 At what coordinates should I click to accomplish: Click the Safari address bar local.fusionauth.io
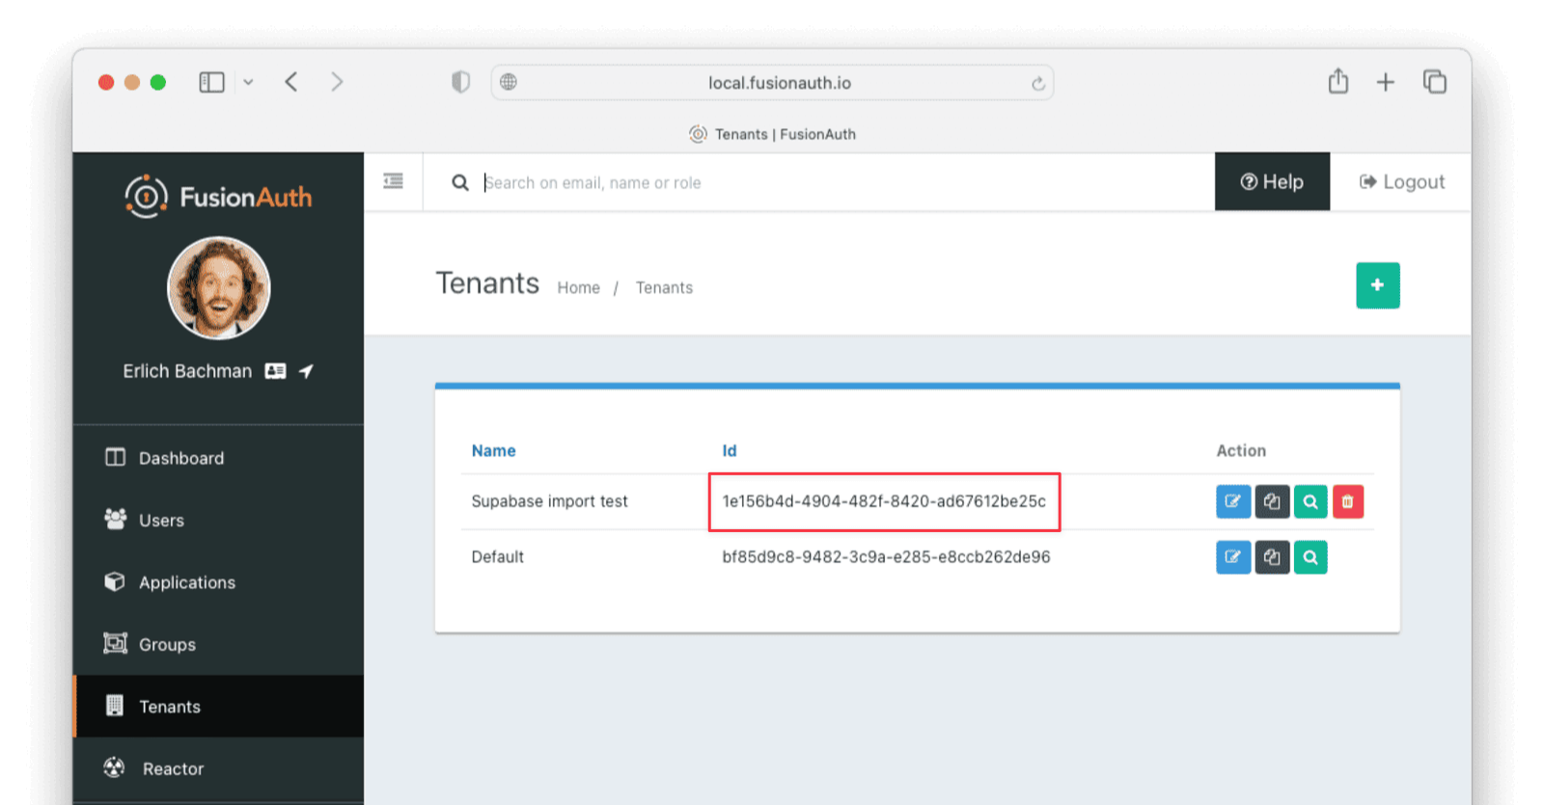pyautogui.click(x=772, y=83)
